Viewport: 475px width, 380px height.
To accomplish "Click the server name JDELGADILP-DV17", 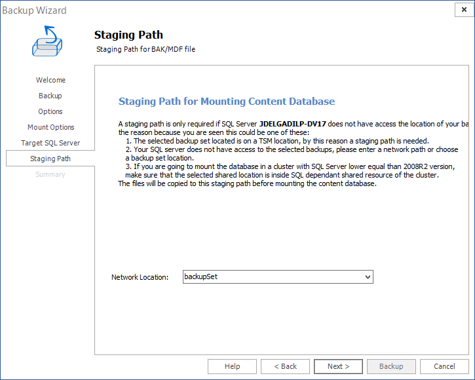I will (293, 124).
